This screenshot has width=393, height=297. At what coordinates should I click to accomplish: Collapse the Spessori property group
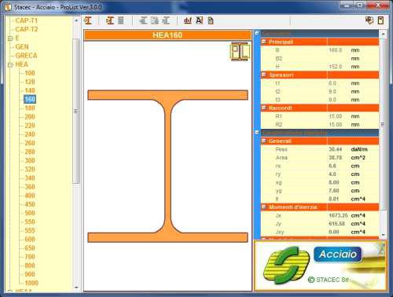[264, 75]
